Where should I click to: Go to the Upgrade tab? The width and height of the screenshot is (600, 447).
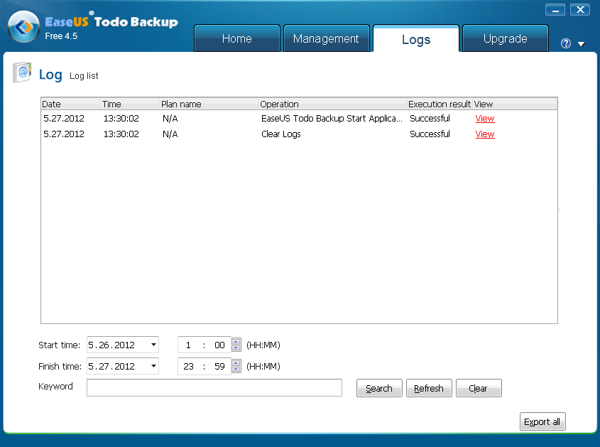(505, 38)
